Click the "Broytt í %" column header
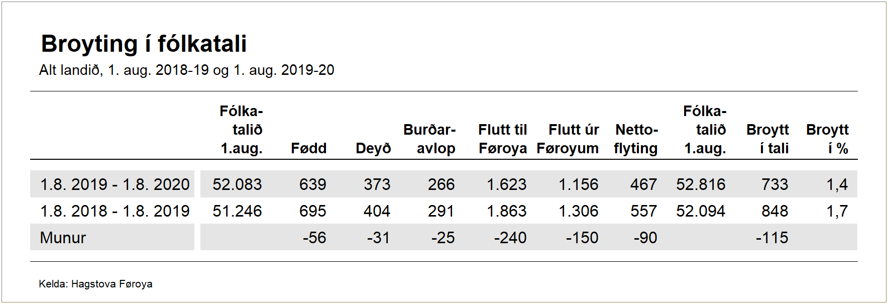This screenshot has height=304, width=888. click(827, 139)
